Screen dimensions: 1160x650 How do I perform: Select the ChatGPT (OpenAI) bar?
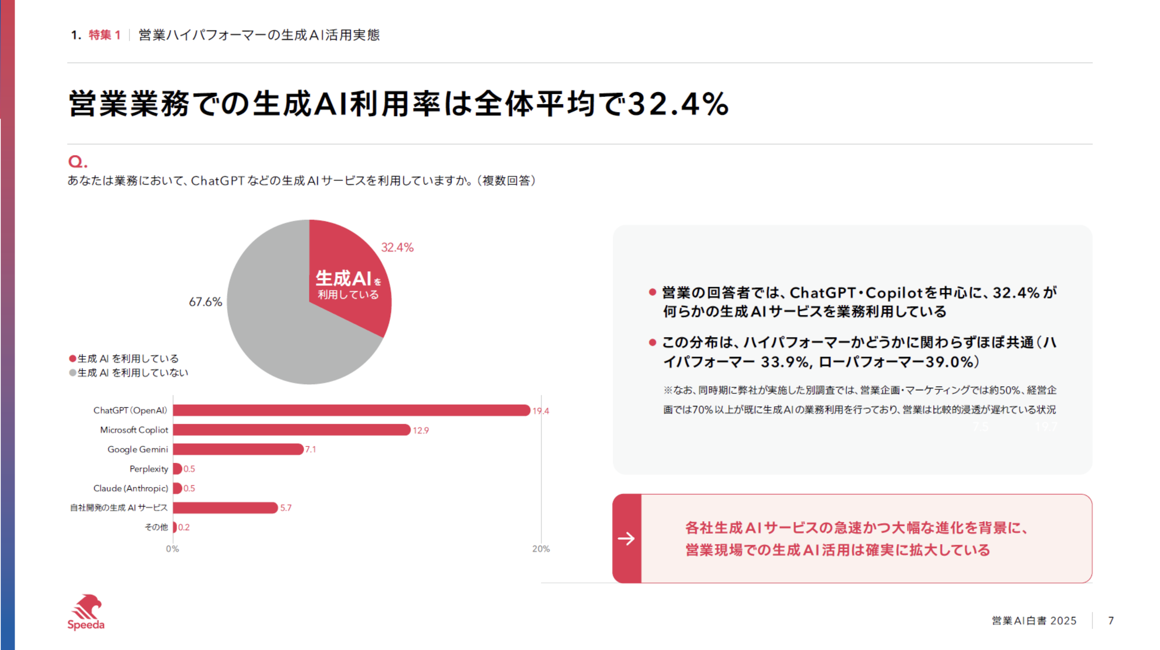351,410
